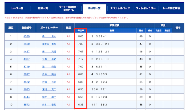
Task: Click the 2走目 column header
Action: pyautogui.click(x=167, y=31)
